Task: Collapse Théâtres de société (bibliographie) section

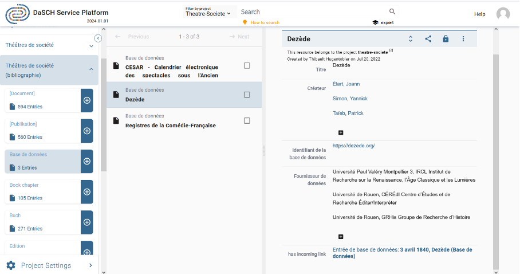Action: (91, 69)
